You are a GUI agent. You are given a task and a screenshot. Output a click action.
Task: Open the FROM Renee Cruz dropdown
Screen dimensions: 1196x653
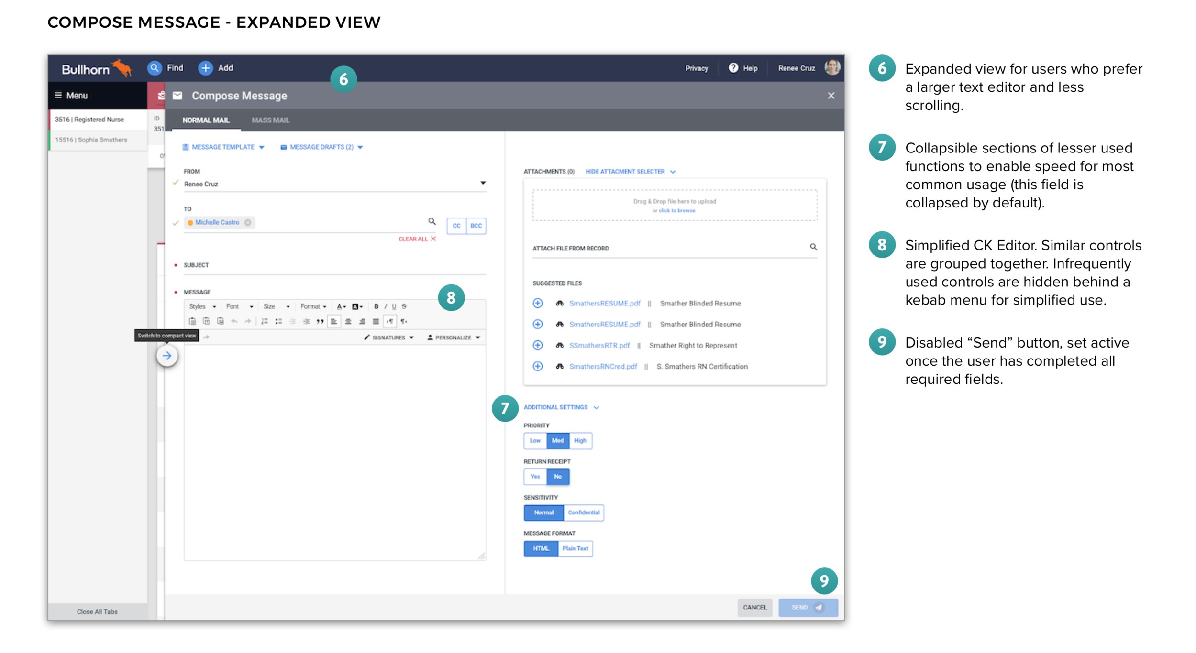point(335,184)
